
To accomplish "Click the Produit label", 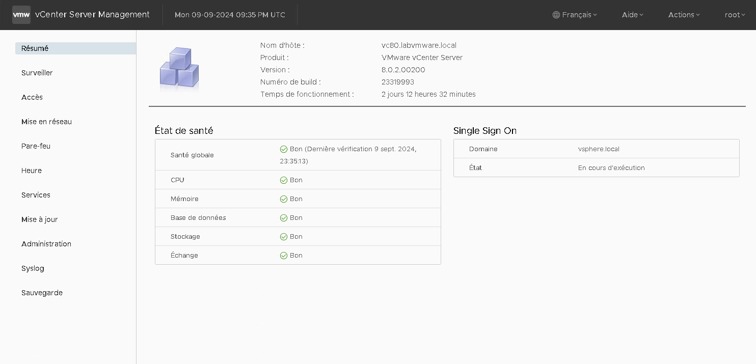I will tap(275, 58).
